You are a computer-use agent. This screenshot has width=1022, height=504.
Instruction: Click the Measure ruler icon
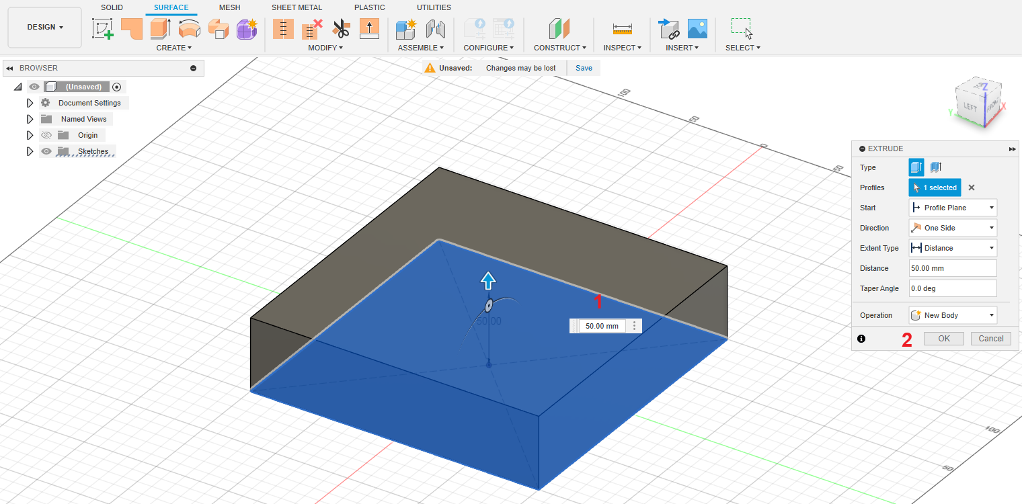click(x=622, y=28)
